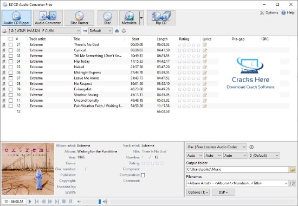Sort by the Length column header
The image size is (298, 206).
point(162,39)
